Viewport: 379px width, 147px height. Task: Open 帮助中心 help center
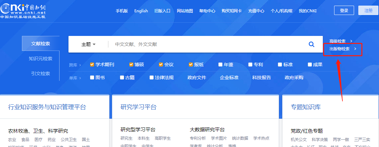pos(207,11)
